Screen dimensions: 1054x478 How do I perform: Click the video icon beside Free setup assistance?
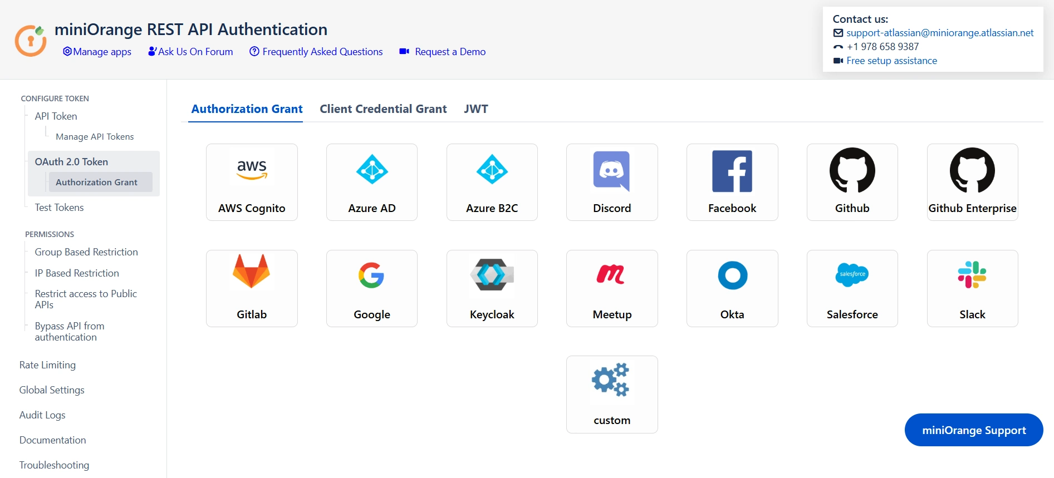pos(838,61)
